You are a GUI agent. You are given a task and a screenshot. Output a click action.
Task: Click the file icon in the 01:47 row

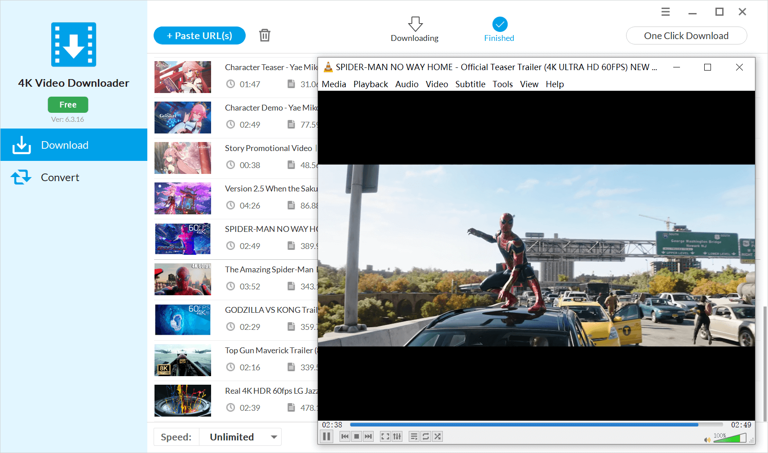291,84
